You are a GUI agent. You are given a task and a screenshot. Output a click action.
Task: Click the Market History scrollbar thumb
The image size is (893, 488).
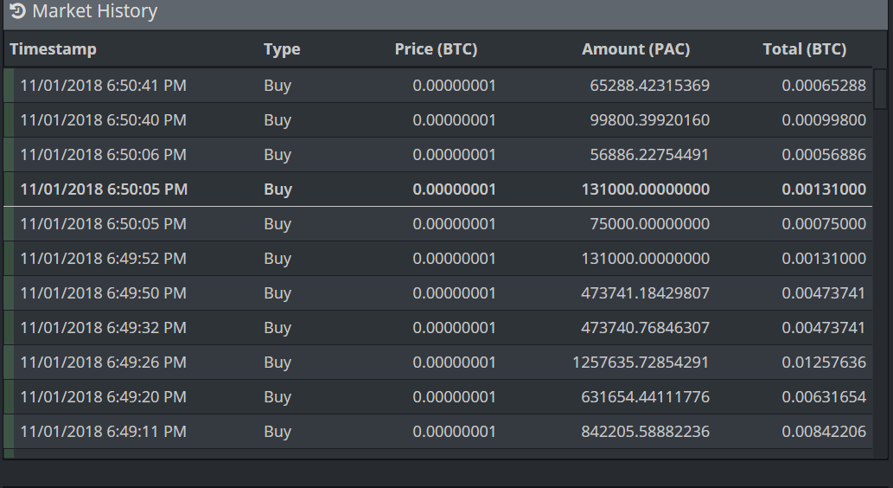pos(881,88)
